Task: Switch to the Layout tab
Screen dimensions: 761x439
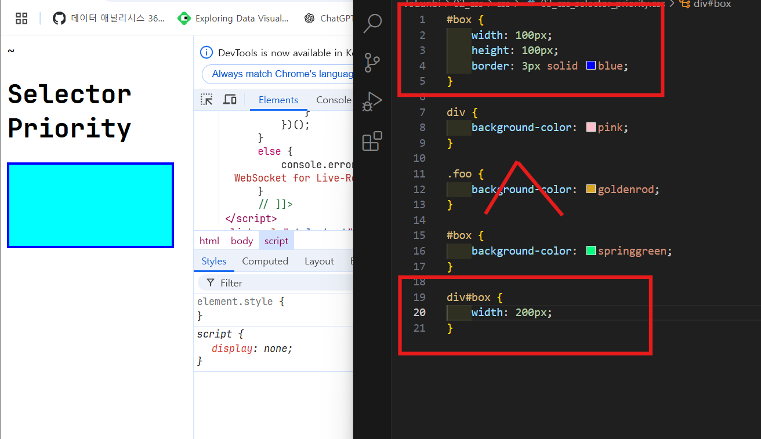Action: tap(319, 261)
